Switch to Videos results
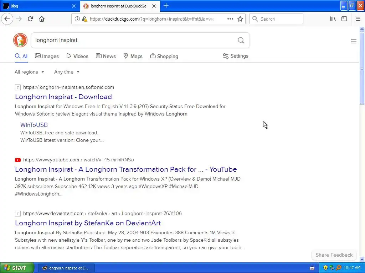Image resolution: width=365 pixels, height=273 pixels. click(77, 56)
